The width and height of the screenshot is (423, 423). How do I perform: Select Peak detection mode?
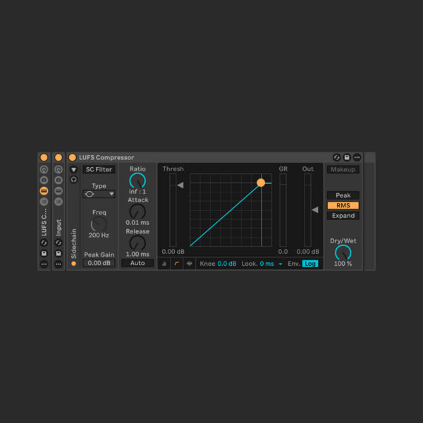343,195
